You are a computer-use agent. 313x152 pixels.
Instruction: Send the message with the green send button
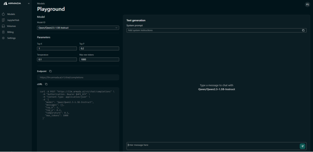[302, 146]
